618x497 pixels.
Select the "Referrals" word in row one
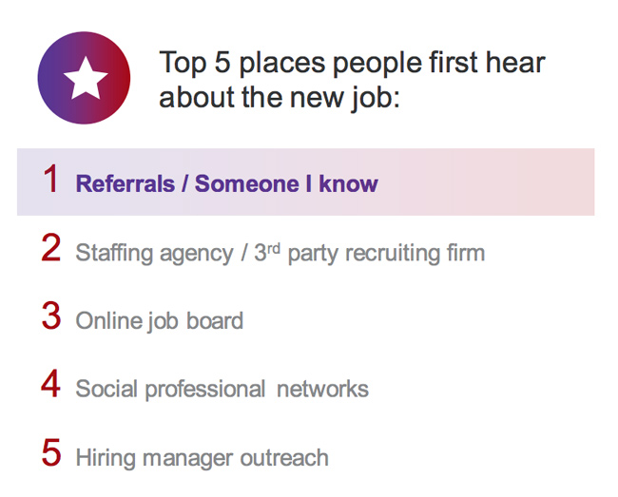[125, 183]
